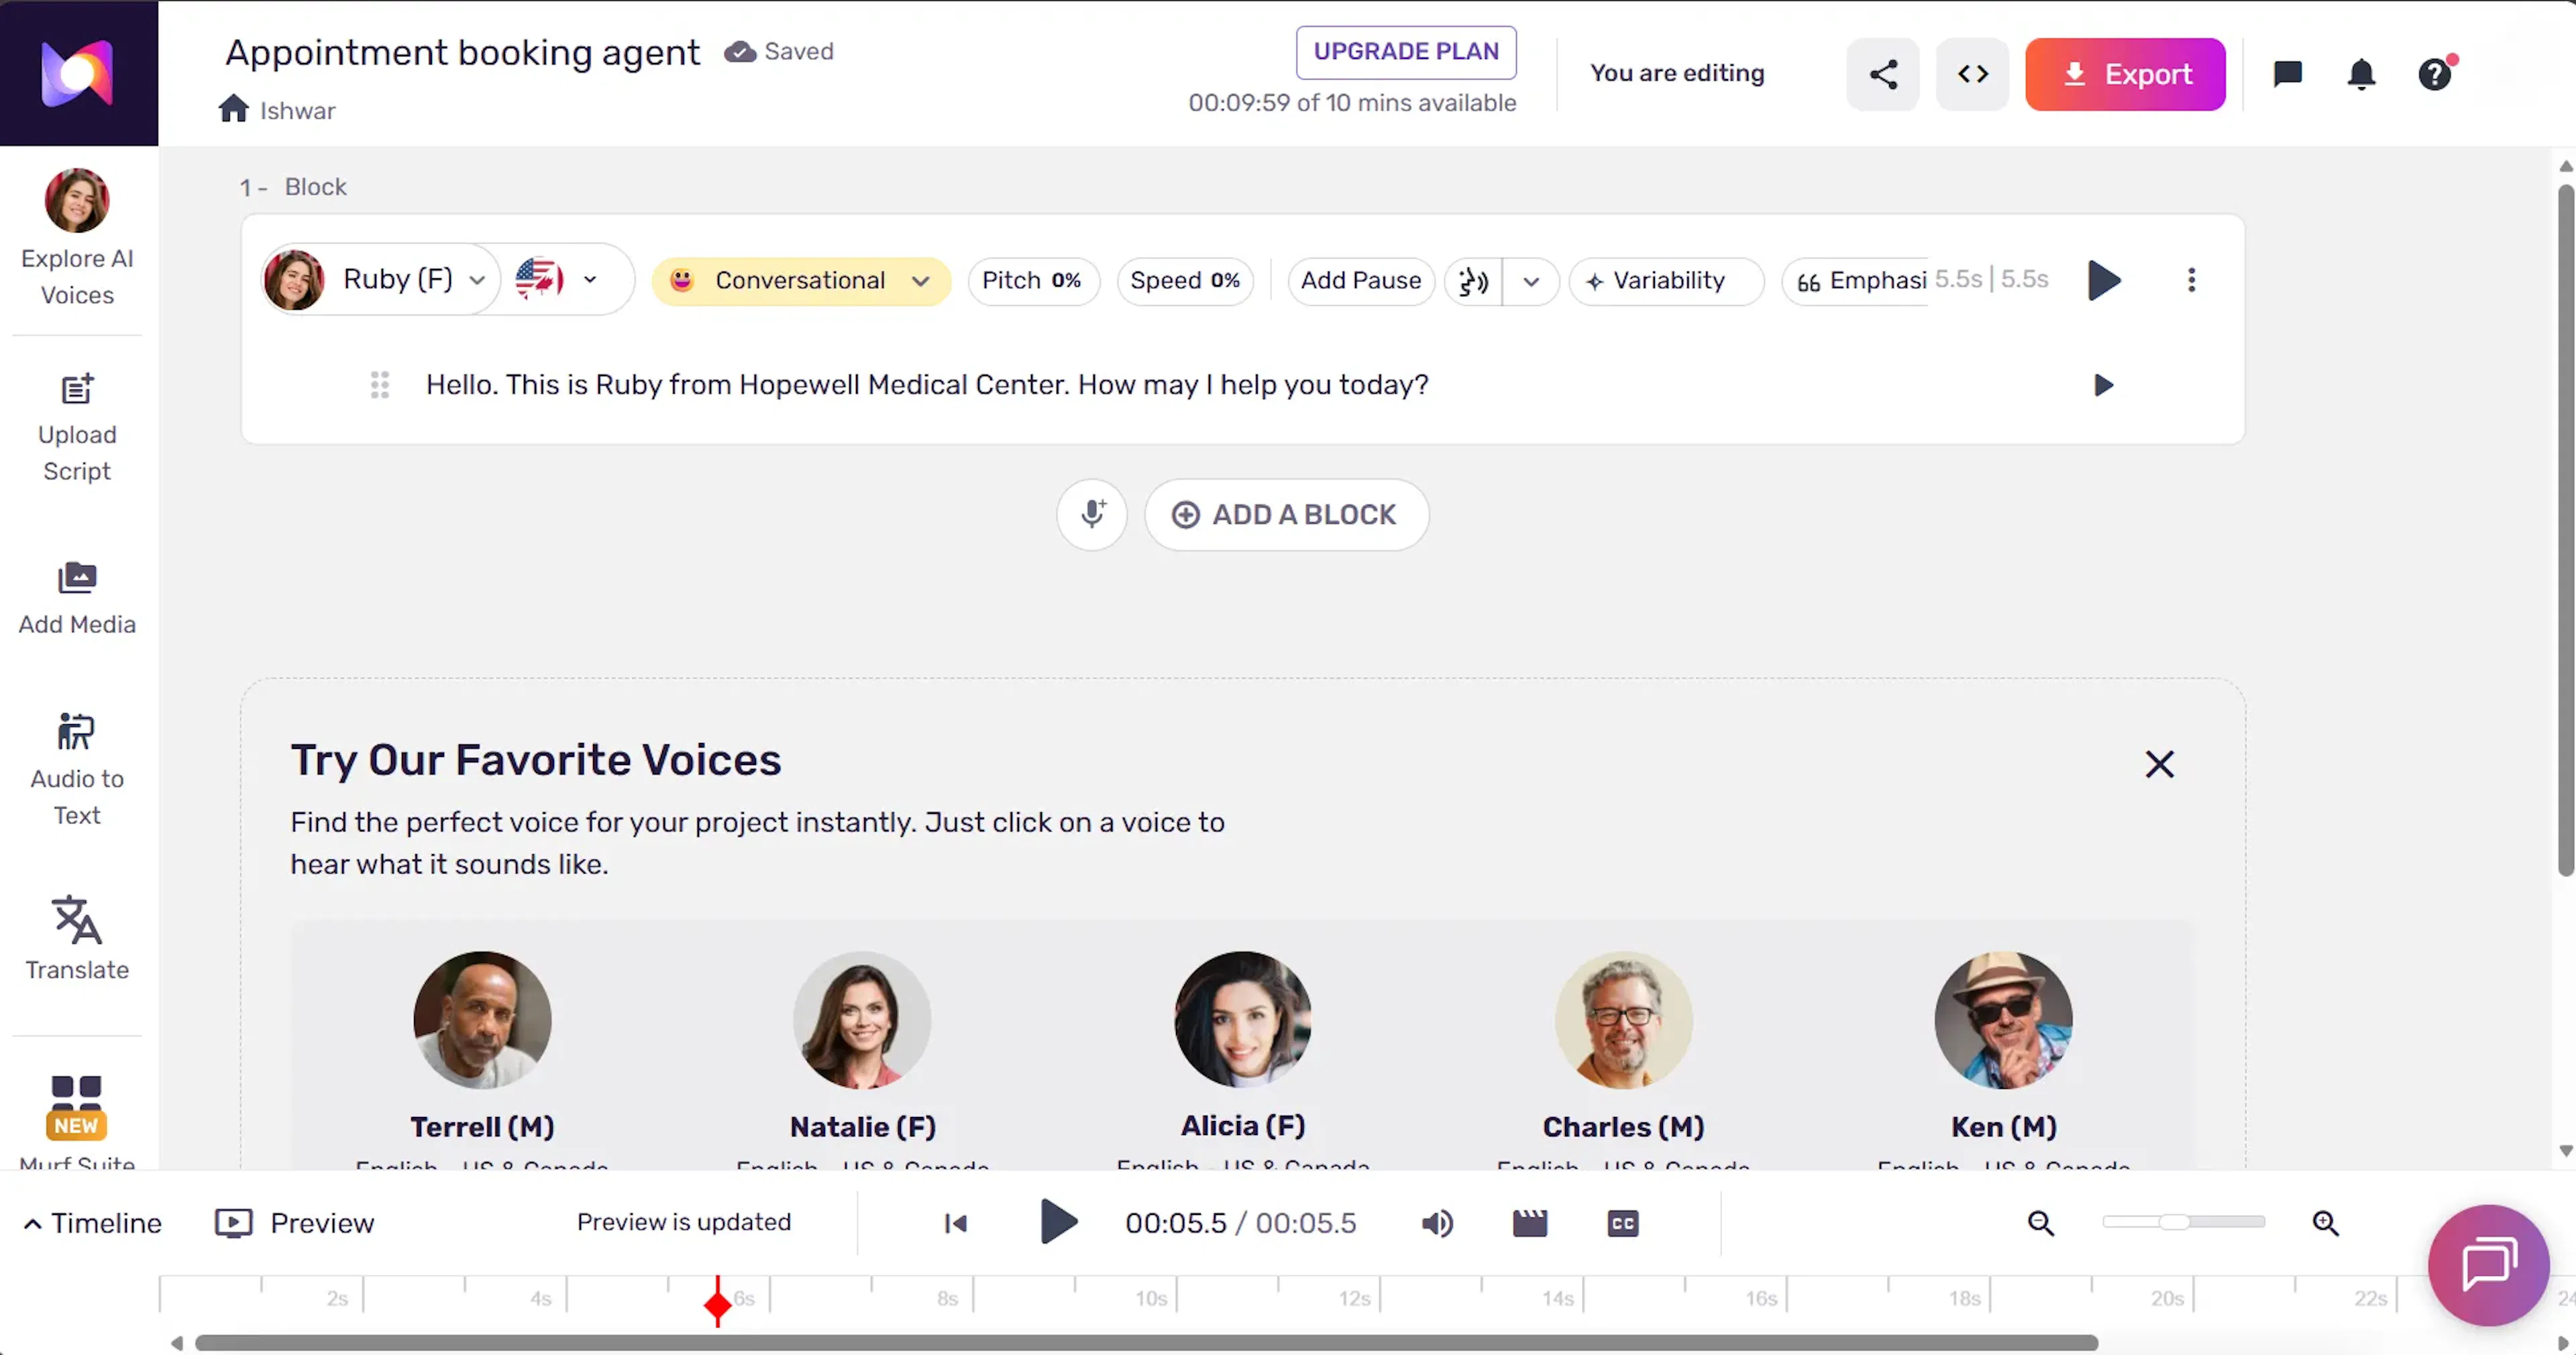Open Ruby (F) voice dropdown
This screenshot has width=2576, height=1355.
coord(380,280)
